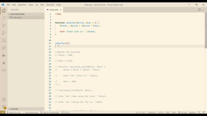Open the Terminal menu

tap(50, 5)
